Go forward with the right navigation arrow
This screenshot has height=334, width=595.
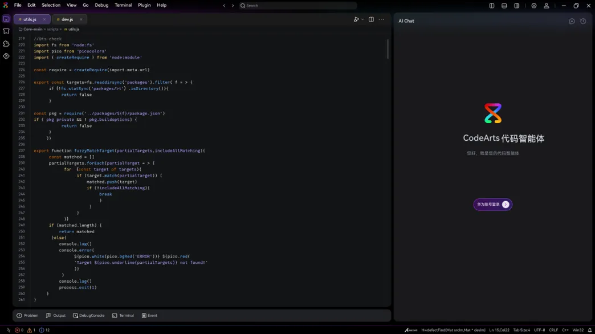pos(233,6)
